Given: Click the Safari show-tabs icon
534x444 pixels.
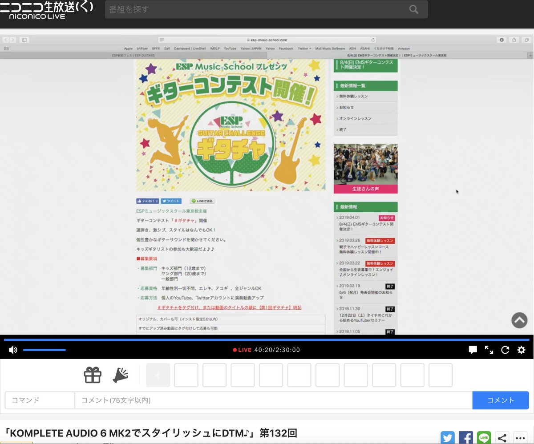Looking at the screenshot, I should [526, 40].
